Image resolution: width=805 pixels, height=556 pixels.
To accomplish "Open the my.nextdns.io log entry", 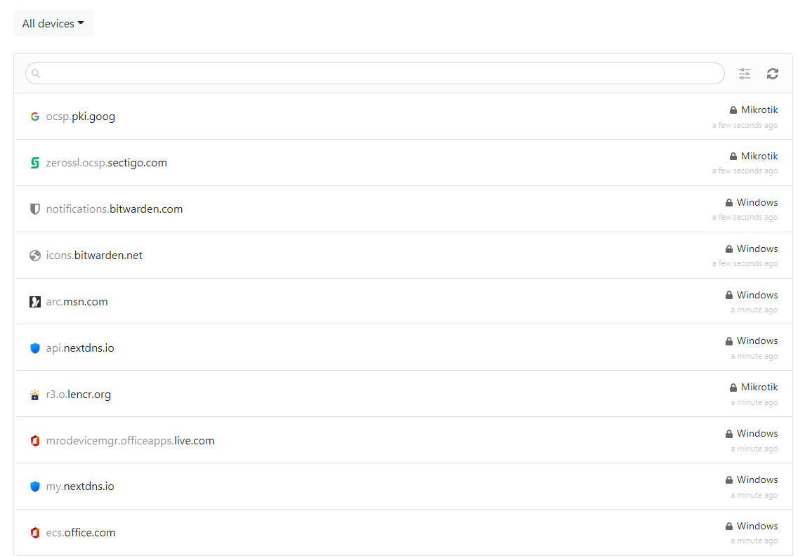I will 80,486.
